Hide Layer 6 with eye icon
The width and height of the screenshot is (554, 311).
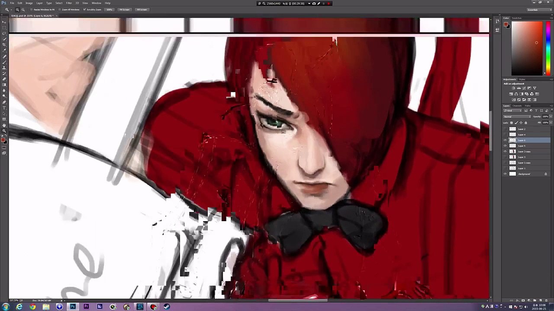tap(505, 140)
